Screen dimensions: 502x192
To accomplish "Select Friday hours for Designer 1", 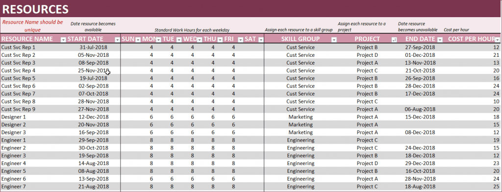I will 233,117.
